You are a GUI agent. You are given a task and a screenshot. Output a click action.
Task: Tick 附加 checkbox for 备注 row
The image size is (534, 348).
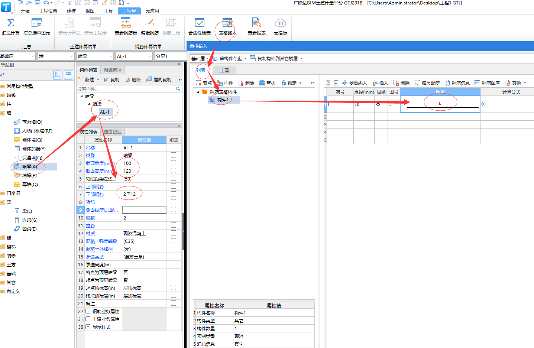[x=174, y=303]
